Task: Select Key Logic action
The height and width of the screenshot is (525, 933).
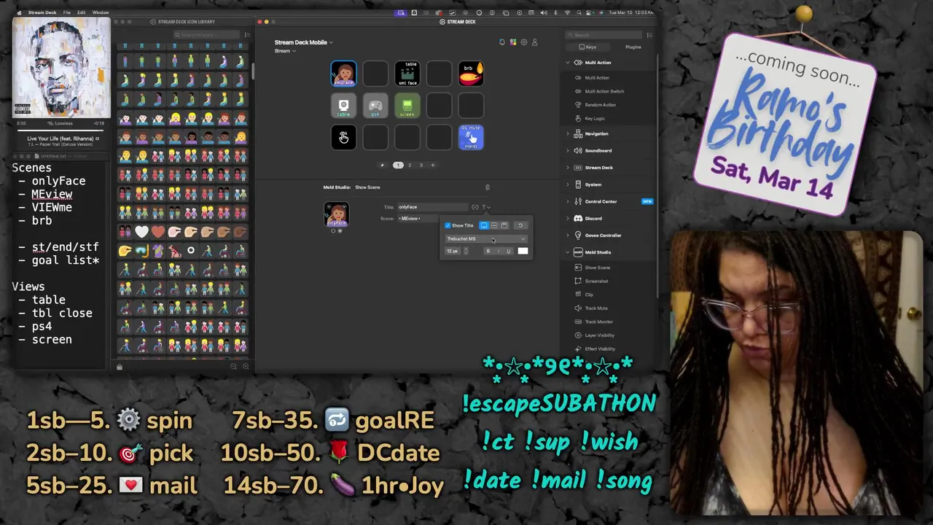Action: tap(595, 119)
